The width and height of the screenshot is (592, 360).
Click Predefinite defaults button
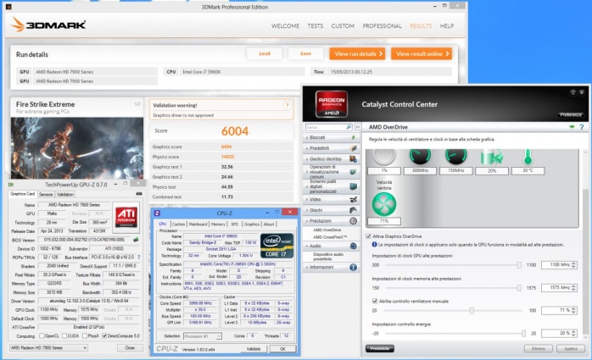(379, 349)
